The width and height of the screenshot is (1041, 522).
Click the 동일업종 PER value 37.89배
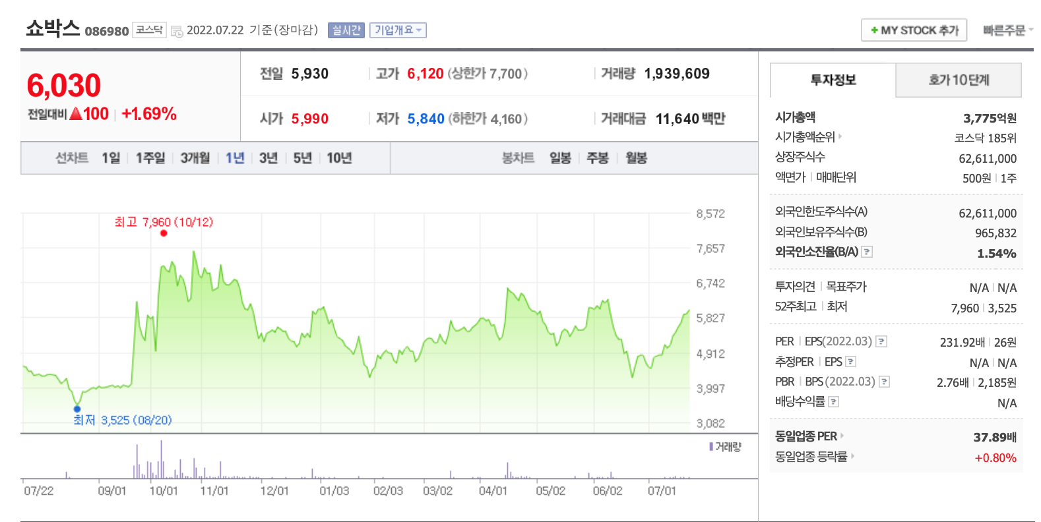pyautogui.click(x=995, y=437)
